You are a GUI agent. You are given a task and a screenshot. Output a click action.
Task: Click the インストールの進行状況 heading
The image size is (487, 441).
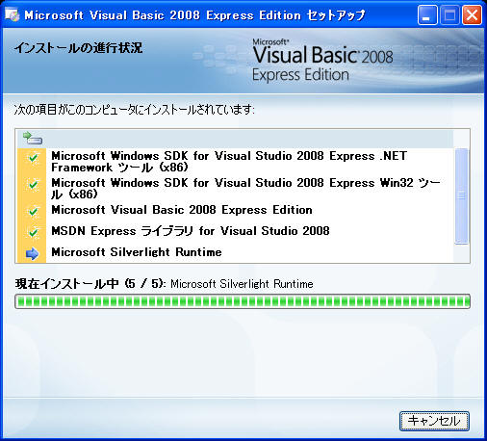coord(78,48)
